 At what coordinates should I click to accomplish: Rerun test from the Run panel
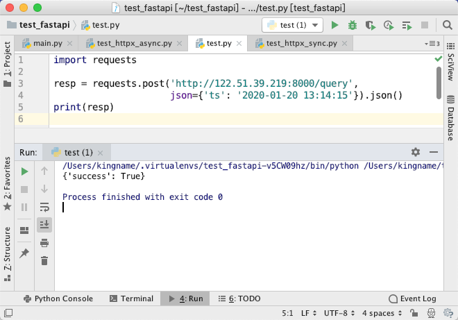point(24,171)
